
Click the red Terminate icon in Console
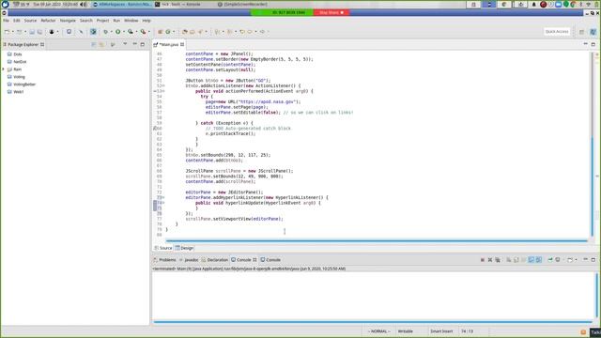(483, 260)
